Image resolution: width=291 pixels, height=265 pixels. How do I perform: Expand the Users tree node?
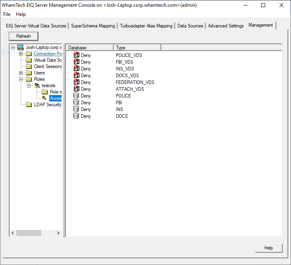(21, 73)
